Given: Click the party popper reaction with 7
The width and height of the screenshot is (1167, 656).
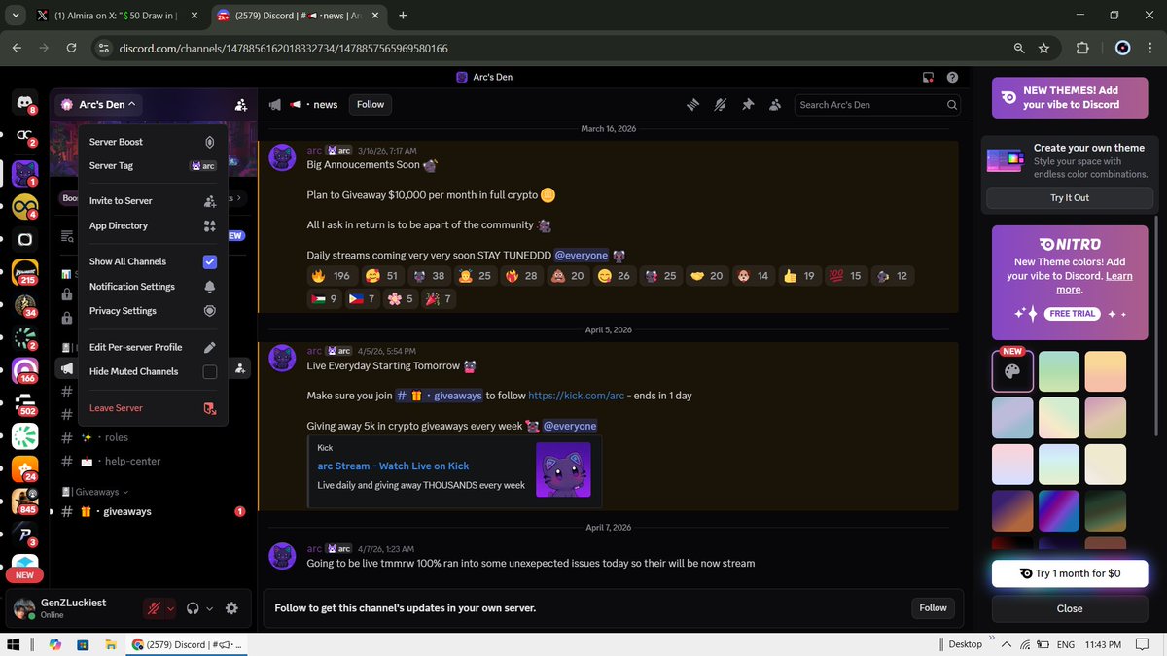Looking at the screenshot, I should [x=437, y=299].
